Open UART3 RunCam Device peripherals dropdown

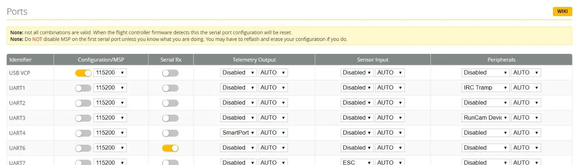(486, 118)
